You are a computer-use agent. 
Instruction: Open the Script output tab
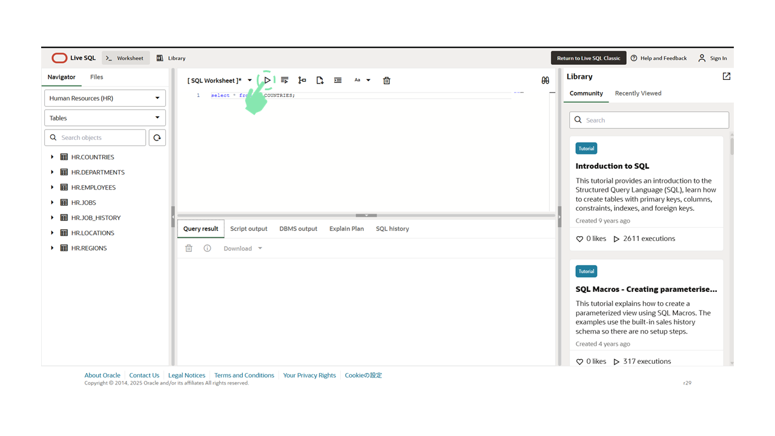click(x=249, y=229)
